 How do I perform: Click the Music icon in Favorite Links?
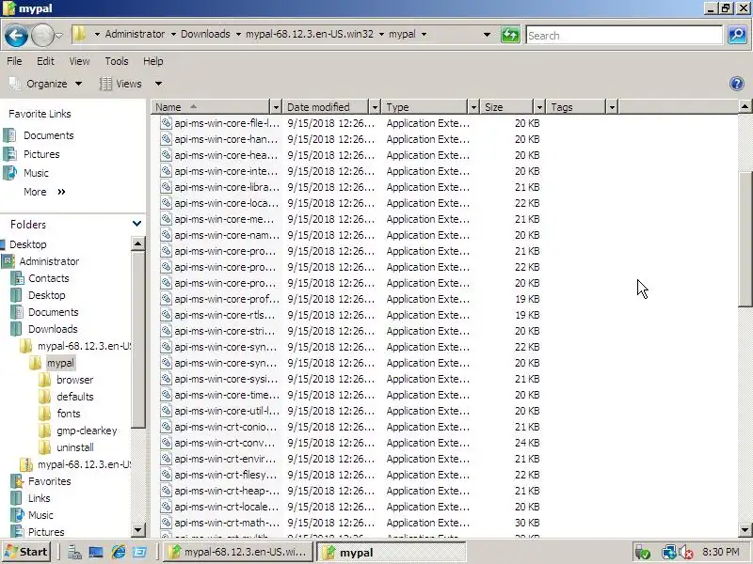(9, 173)
